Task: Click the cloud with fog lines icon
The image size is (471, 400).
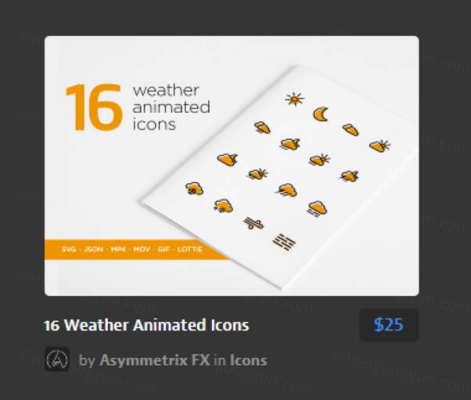Action: pos(317,209)
